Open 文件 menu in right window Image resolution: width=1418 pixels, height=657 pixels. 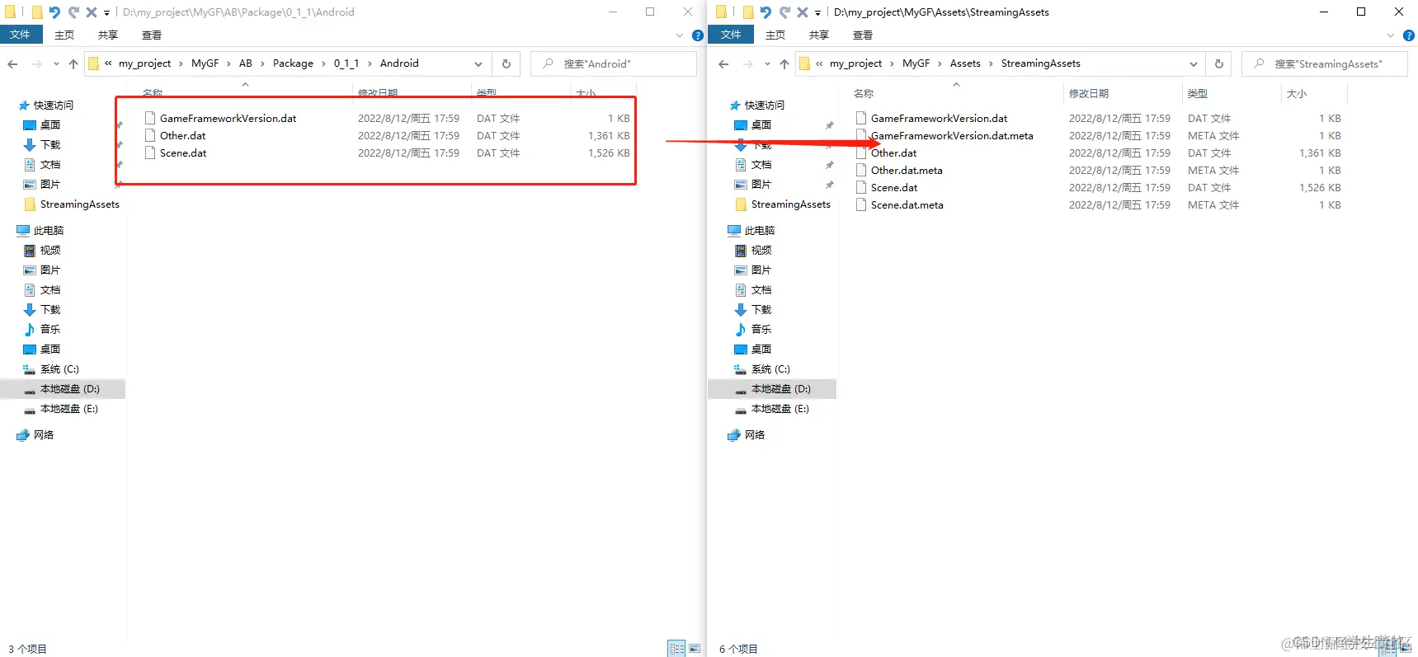[731, 35]
